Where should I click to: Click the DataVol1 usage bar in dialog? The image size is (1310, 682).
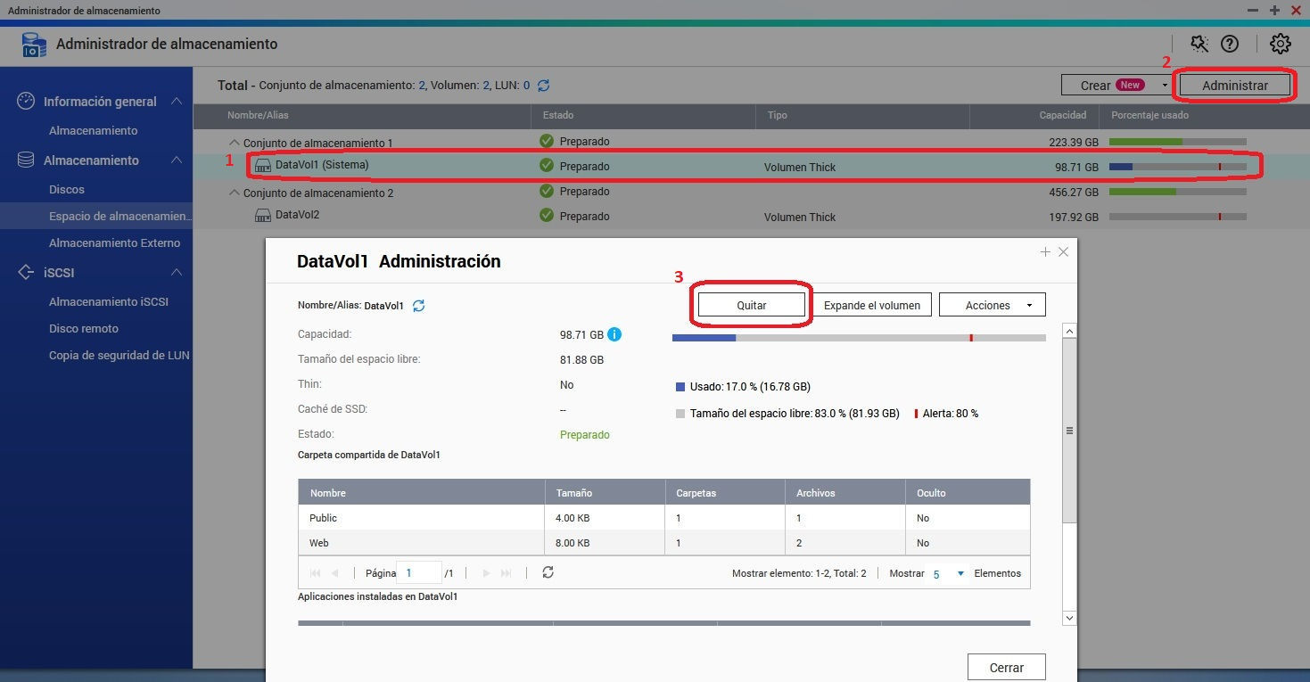tap(858, 338)
